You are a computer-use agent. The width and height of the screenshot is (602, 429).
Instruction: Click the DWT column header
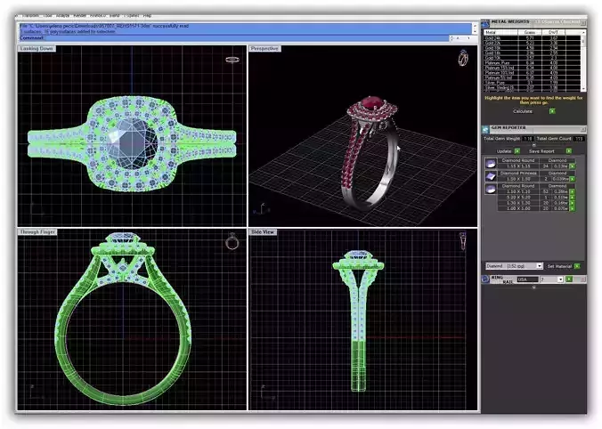(553, 33)
